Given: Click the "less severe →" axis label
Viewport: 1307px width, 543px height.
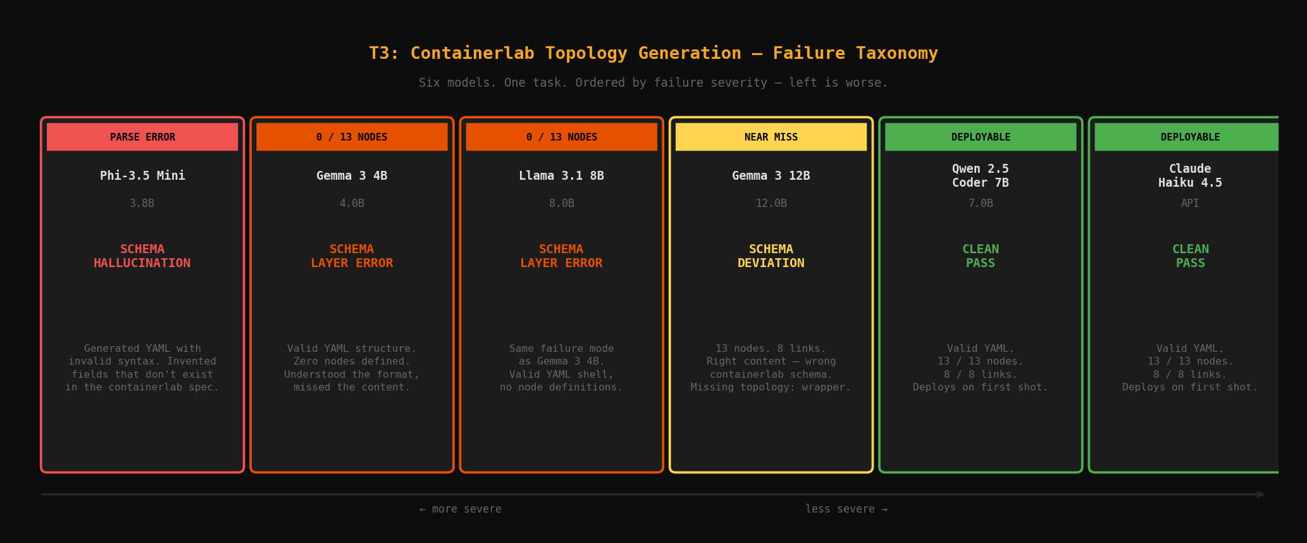Looking at the screenshot, I should coord(846,509).
